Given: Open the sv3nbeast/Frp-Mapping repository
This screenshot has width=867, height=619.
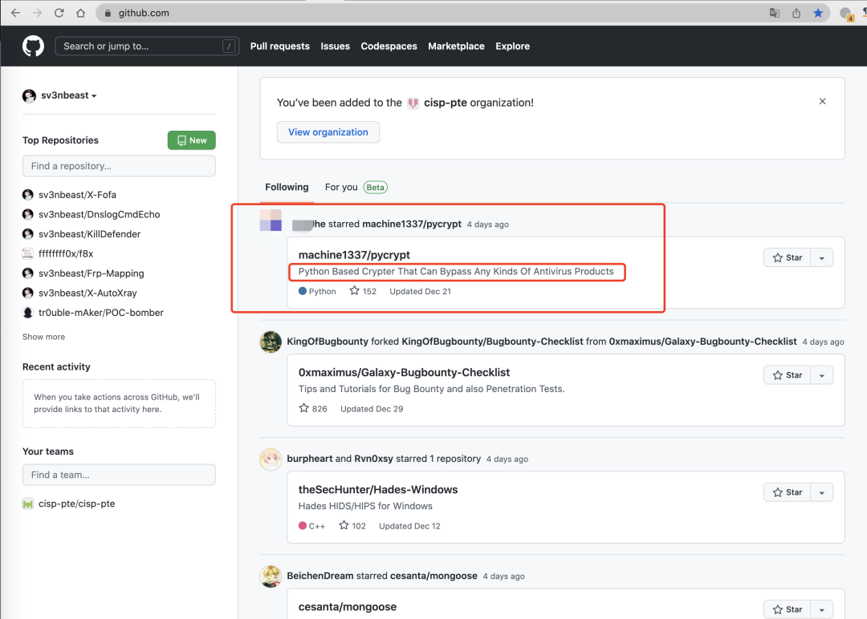Looking at the screenshot, I should pos(92,273).
